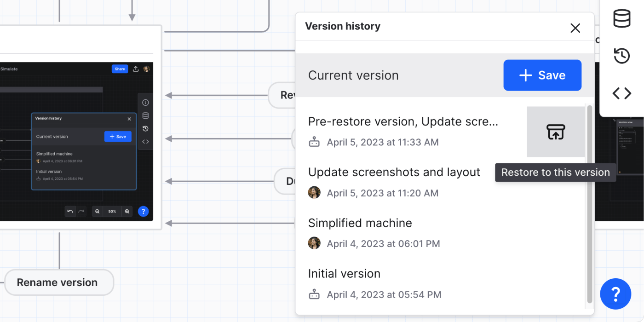Image resolution: width=644 pixels, height=322 pixels.
Task: Click the zoom-in magnifier in the dark screenshot
Action: click(x=127, y=212)
